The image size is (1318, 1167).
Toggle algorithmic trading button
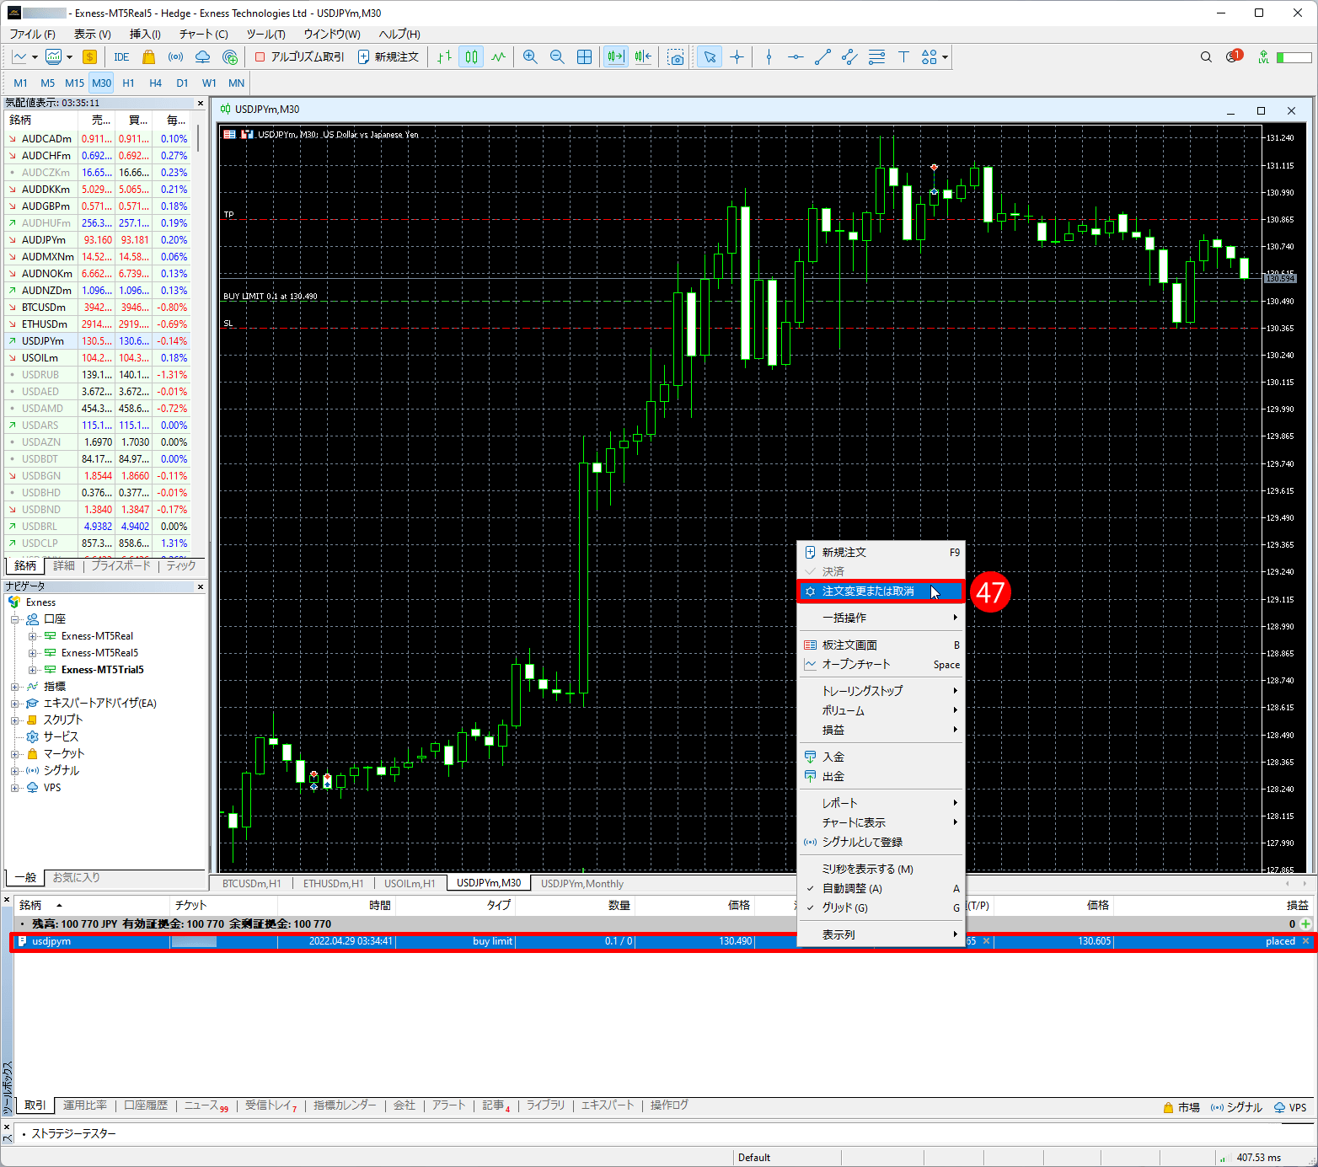coord(300,57)
